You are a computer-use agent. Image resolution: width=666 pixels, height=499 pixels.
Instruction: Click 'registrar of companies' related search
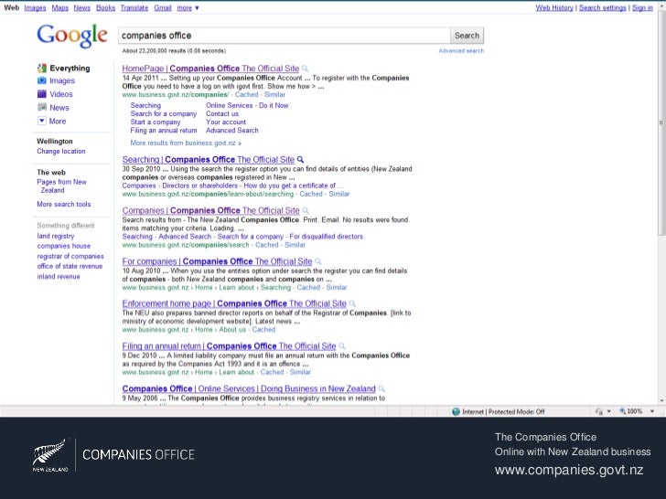click(x=70, y=256)
